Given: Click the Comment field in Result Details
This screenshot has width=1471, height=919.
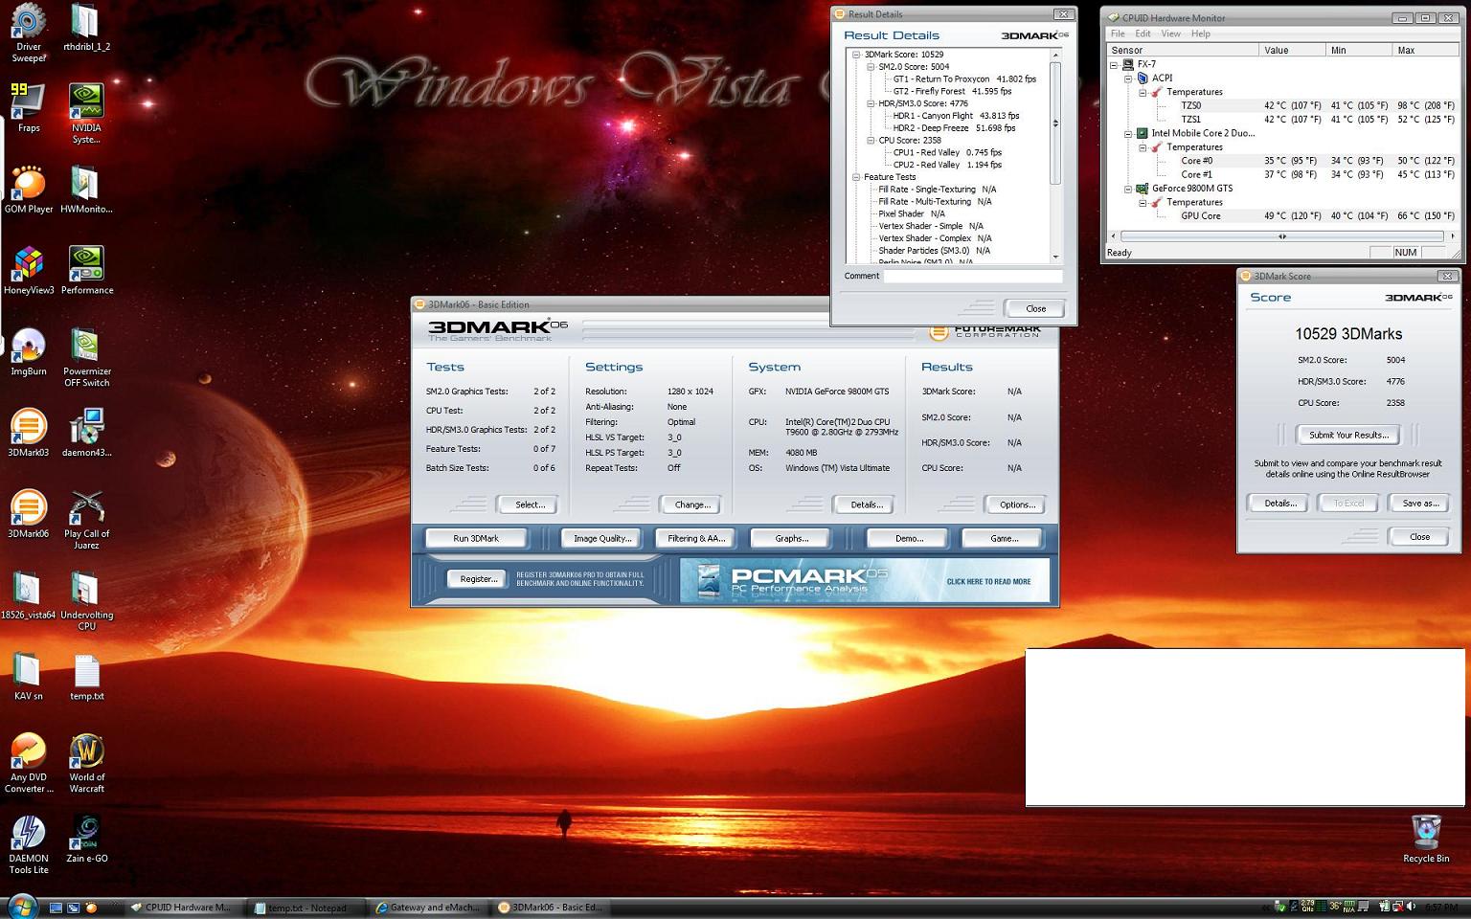Looking at the screenshot, I should [972, 276].
